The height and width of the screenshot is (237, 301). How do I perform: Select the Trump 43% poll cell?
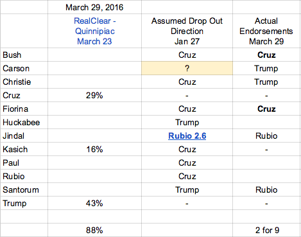pyautogui.click(x=94, y=203)
